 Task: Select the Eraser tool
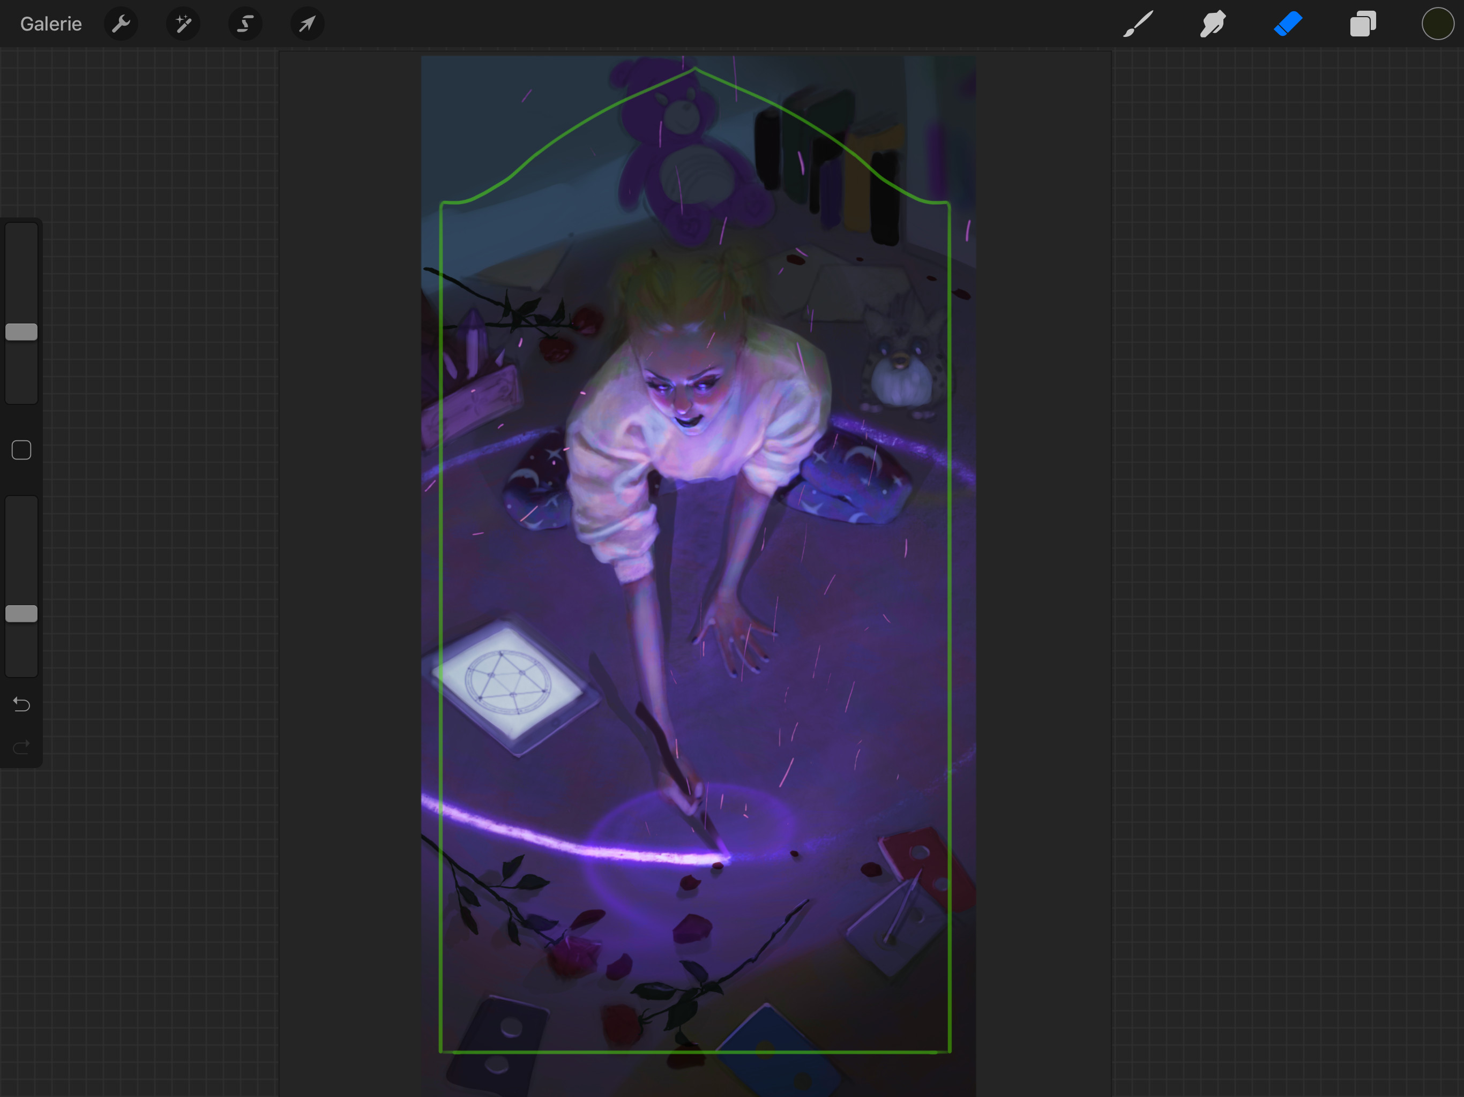point(1288,25)
